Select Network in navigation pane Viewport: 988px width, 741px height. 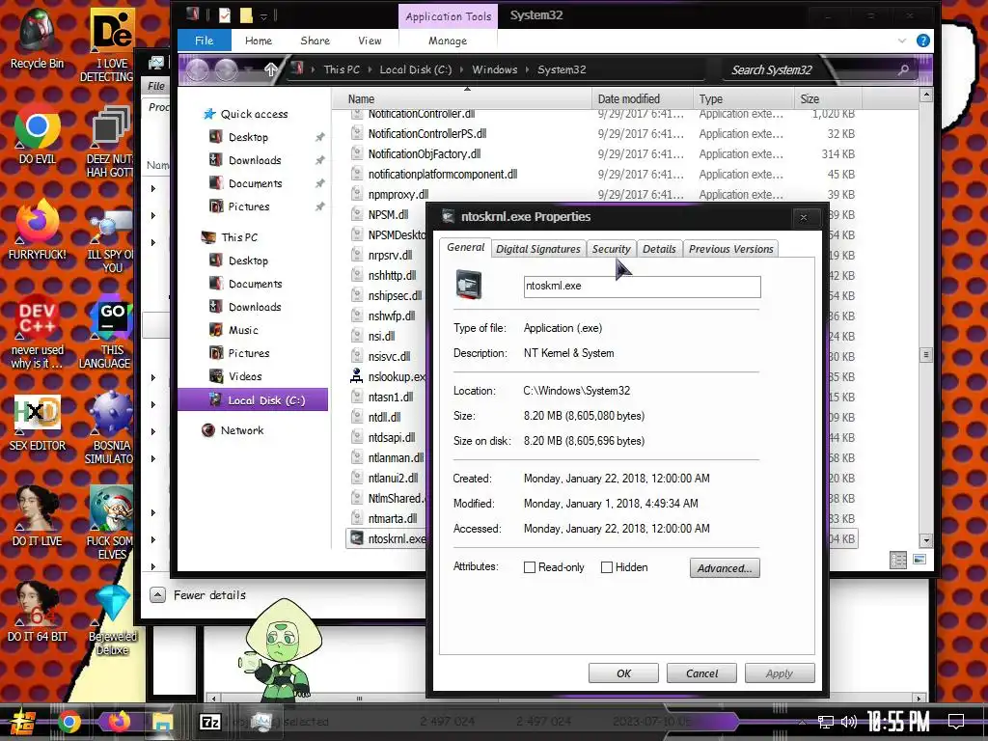click(242, 430)
